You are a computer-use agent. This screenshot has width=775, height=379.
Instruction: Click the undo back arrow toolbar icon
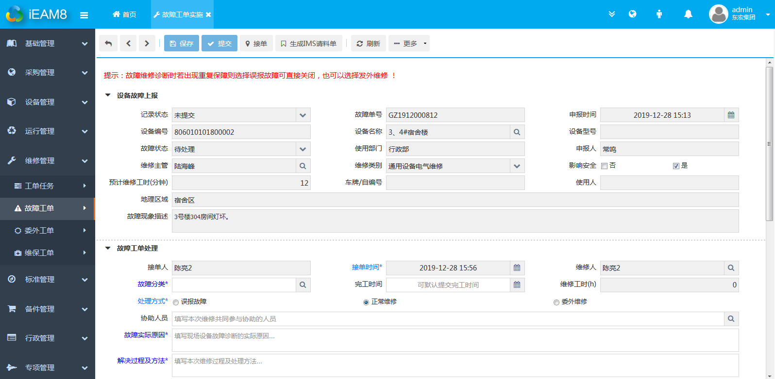point(108,44)
